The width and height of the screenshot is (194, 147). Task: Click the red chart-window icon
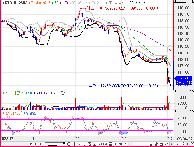pos(110,144)
